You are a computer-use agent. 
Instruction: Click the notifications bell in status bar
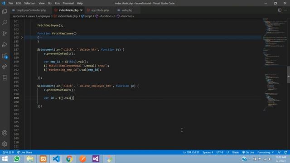(x=285, y=152)
